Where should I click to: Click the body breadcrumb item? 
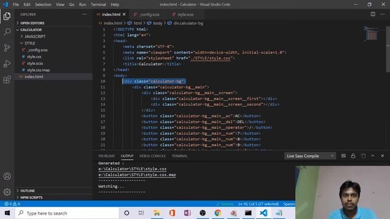click(157, 23)
